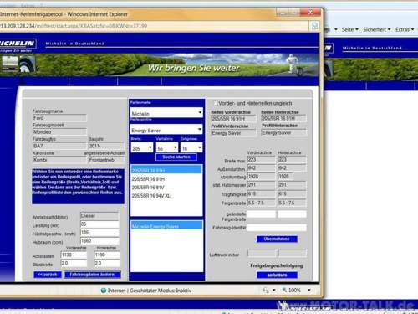Click the Felgenbreite Vorderachse value 5.5 - 7.5
418x314 pixels.
coord(262,203)
